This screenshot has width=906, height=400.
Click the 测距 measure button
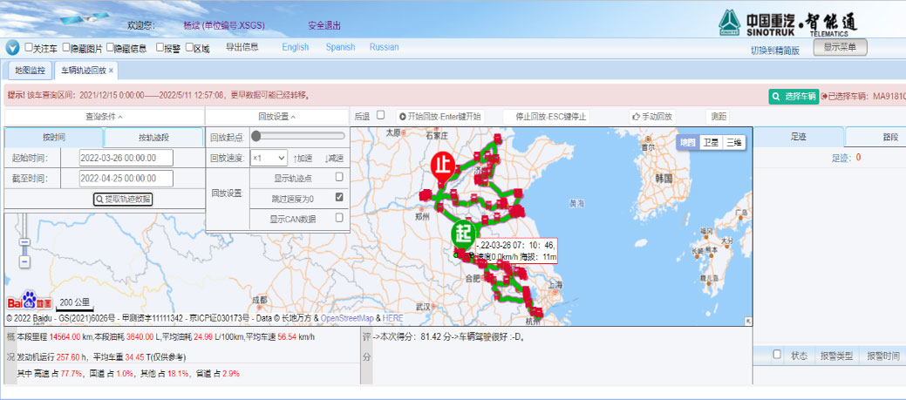pyautogui.click(x=719, y=117)
